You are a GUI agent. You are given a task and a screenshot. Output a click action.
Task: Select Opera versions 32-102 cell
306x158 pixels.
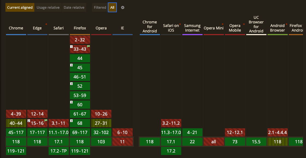click(101, 132)
